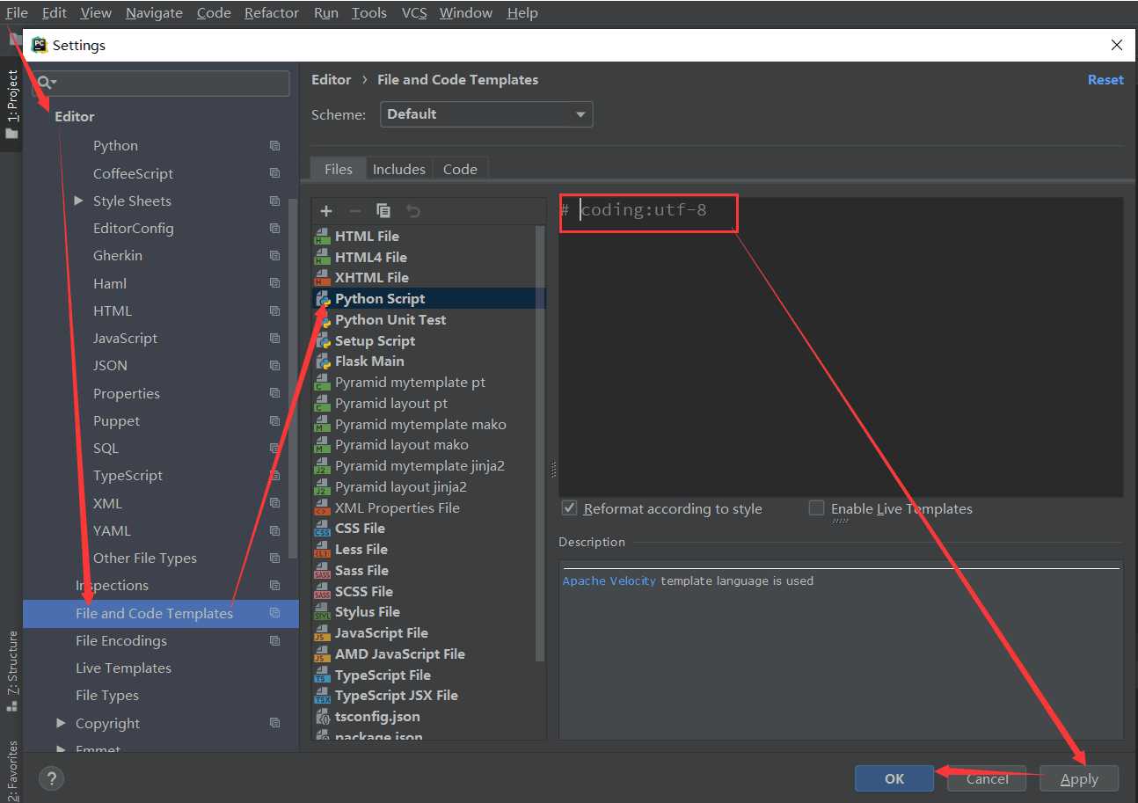Image resolution: width=1138 pixels, height=803 pixels.
Task: Click the OK button
Action: (894, 778)
